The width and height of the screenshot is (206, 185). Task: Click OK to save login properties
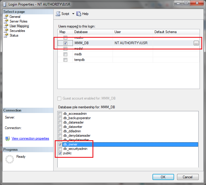(x=163, y=177)
